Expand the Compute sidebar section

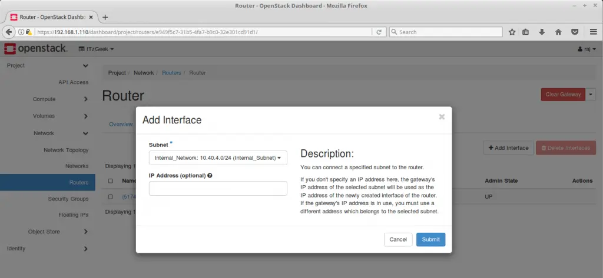[85, 99]
